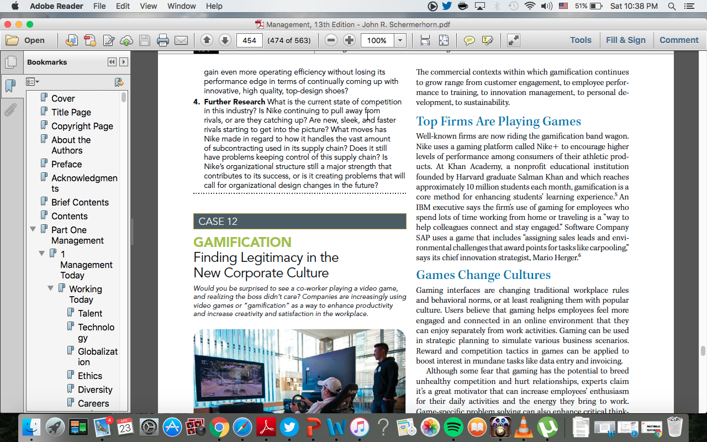Select the Contents bookmark
This screenshot has height=442, width=707.
(70, 216)
